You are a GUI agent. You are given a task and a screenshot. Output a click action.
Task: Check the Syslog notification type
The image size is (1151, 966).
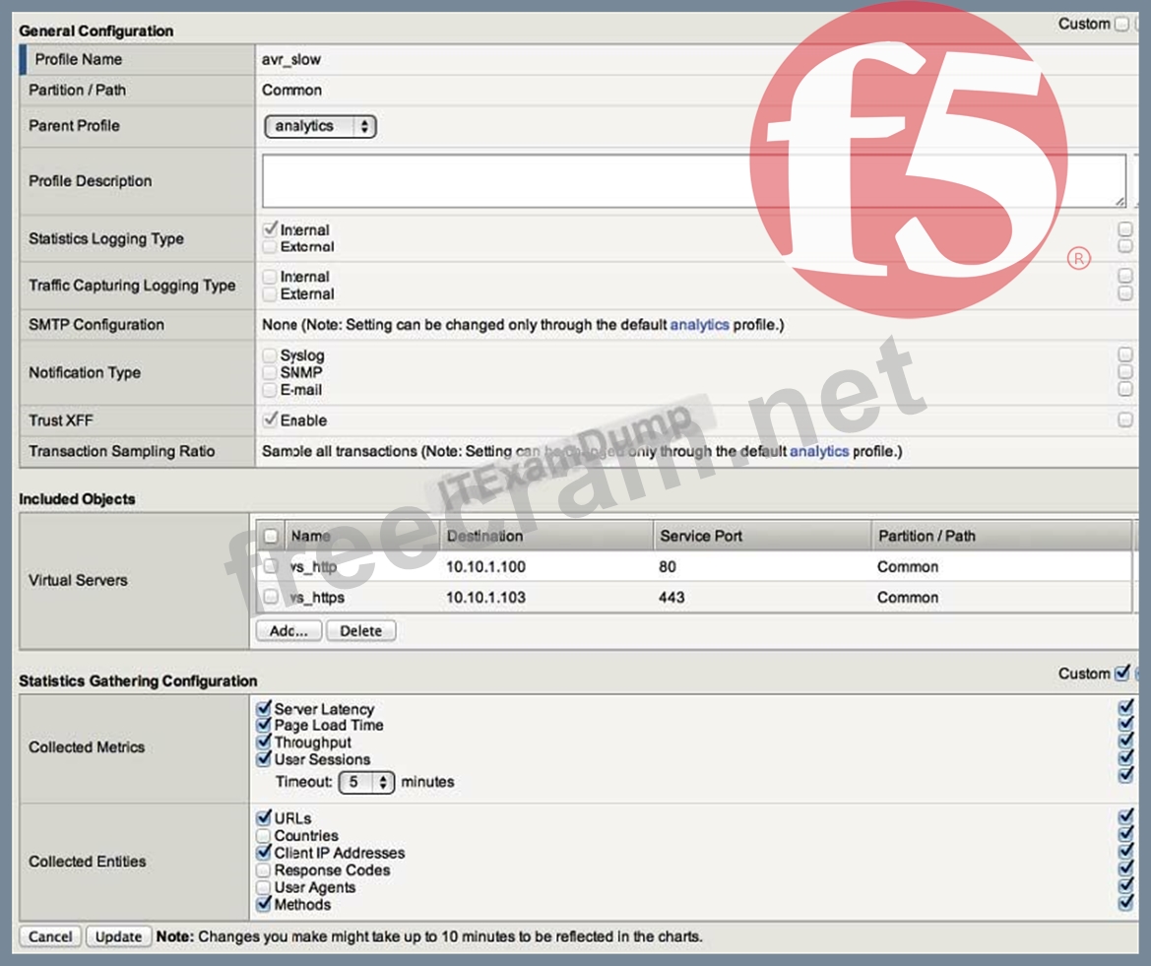(x=270, y=355)
